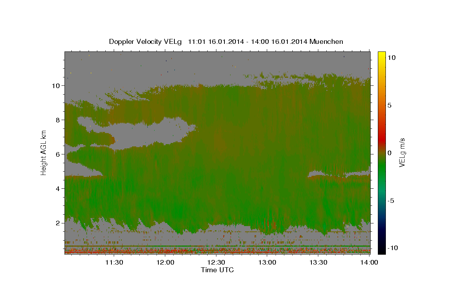Click the yellow top of the colorbar

coord(382,55)
